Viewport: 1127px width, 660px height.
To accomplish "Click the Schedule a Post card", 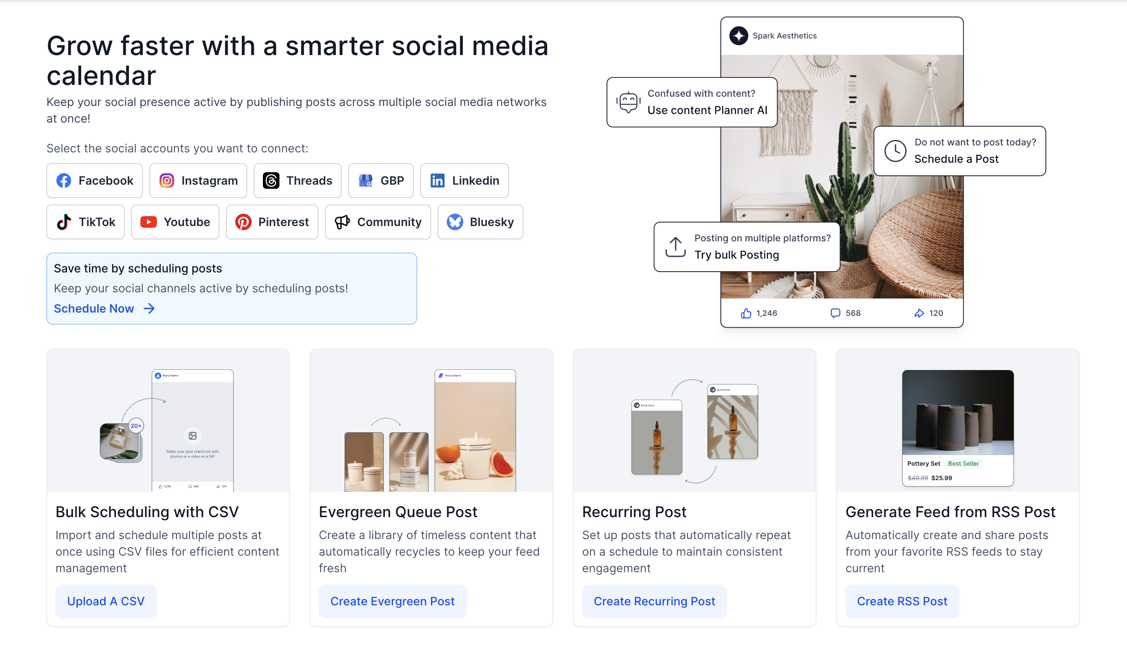I will coord(959,151).
